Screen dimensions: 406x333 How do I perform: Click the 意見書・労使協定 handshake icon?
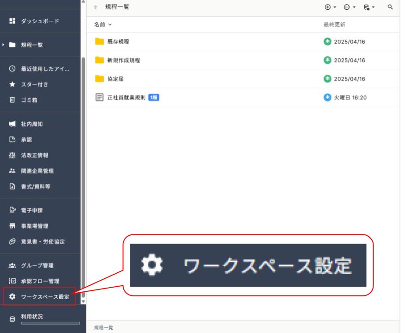[12, 241]
